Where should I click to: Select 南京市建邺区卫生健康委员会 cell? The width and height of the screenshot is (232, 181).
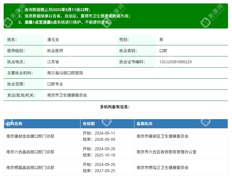(181, 136)
